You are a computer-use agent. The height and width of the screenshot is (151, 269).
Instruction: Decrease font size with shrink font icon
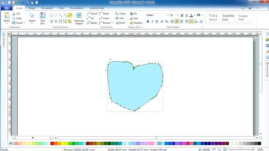tap(187, 16)
